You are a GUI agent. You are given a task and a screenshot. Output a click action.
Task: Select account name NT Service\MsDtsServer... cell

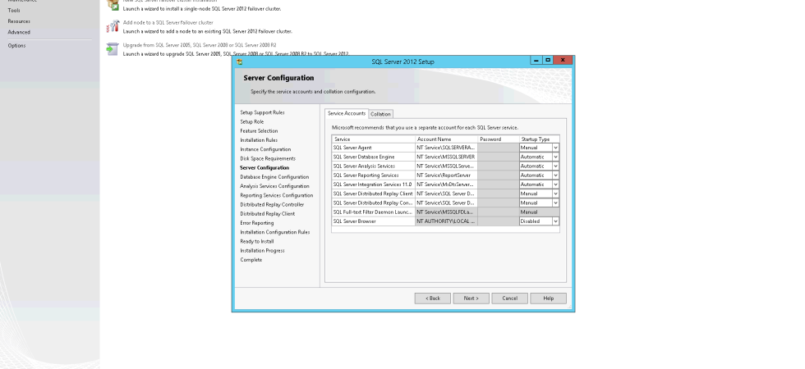click(x=446, y=184)
